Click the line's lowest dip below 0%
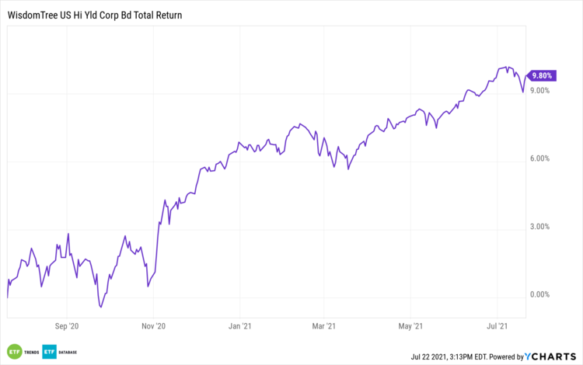The height and width of the screenshot is (365, 583). pyautogui.click(x=101, y=308)
